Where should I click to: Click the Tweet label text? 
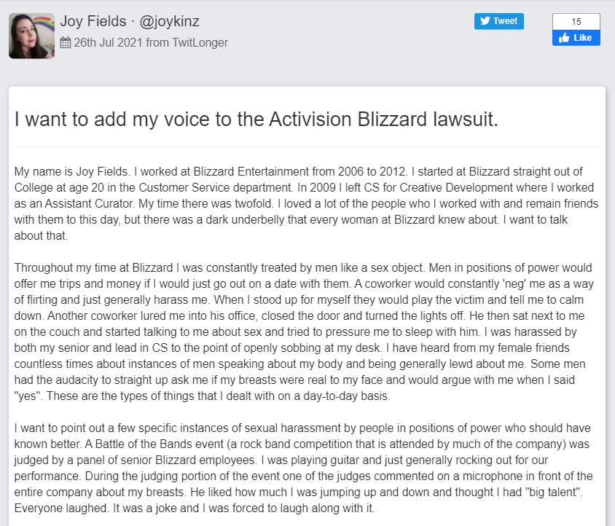point(505,21)
